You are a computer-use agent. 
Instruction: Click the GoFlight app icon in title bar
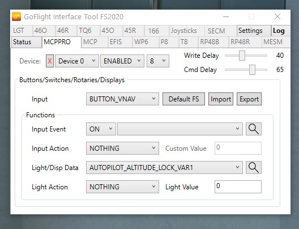click(x=16, y=16)
